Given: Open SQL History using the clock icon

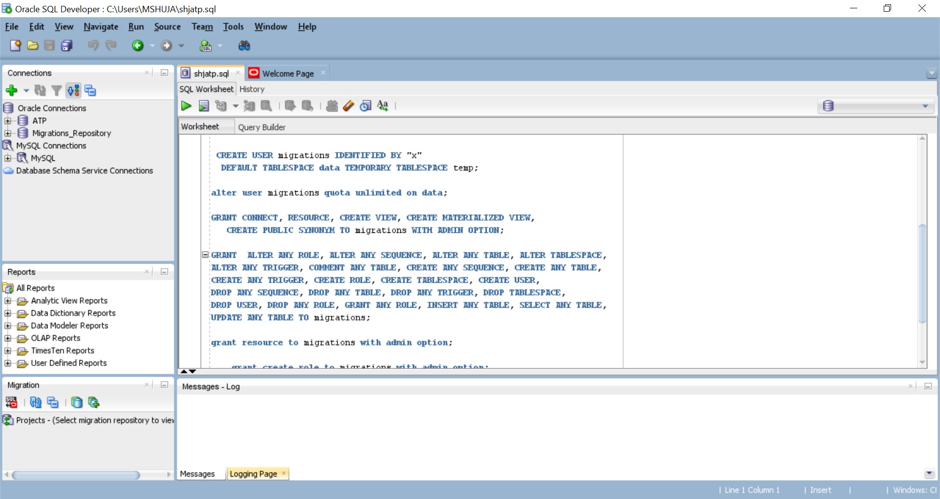Looking at the screenshot, I should pos(365,106).
